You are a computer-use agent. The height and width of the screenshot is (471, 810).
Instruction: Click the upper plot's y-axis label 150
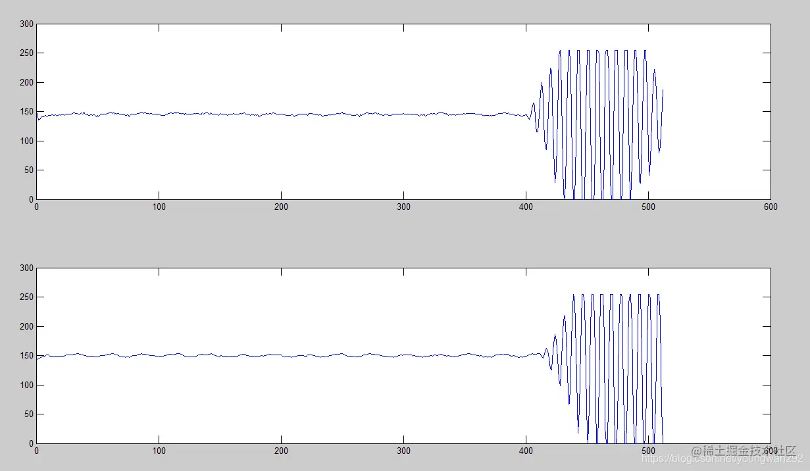tap(26, 112)
